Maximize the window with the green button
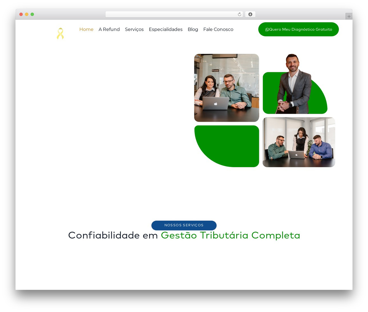This screenshot has height=312, width=368. pyautogui.click(x=32, y=14)
